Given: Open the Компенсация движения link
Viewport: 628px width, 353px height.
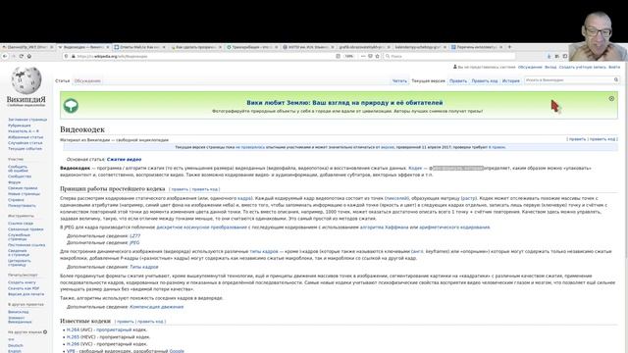Looking at the screenshot, I should (x=157, y=307).
